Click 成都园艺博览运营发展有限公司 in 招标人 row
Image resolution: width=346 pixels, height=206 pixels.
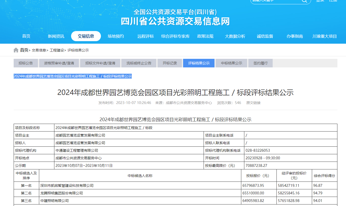[80, 143]
